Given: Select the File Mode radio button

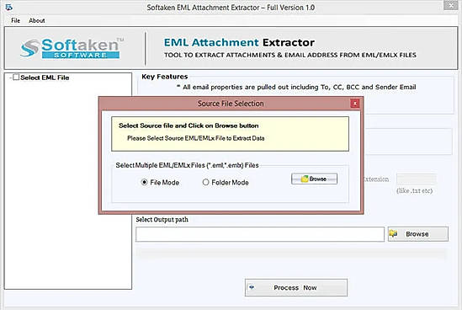Looking at the screenshot, I should 144,182.
